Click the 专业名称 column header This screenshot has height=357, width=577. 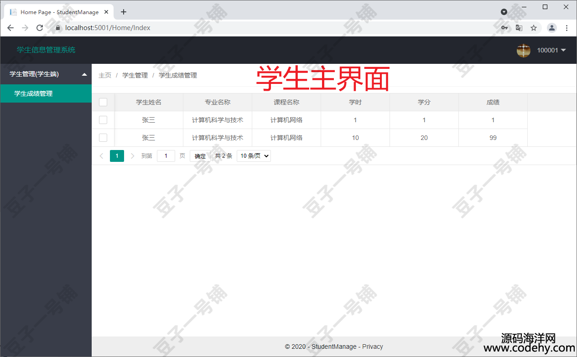[218, 102]
